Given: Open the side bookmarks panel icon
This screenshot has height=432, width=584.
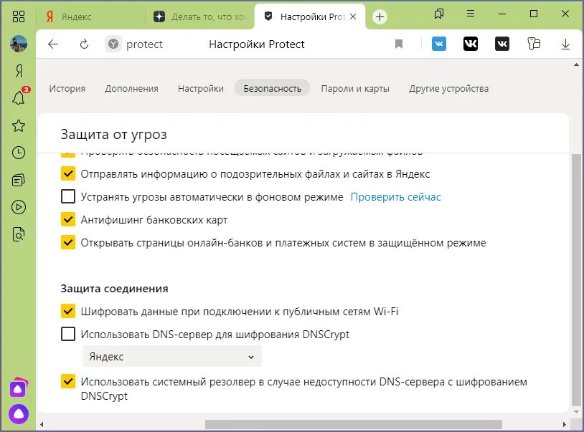Looking at the screenshot, I should click(439, 14).
